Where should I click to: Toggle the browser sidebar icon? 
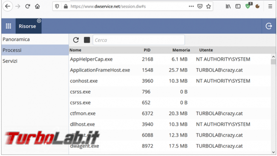[x=238, y=6]
